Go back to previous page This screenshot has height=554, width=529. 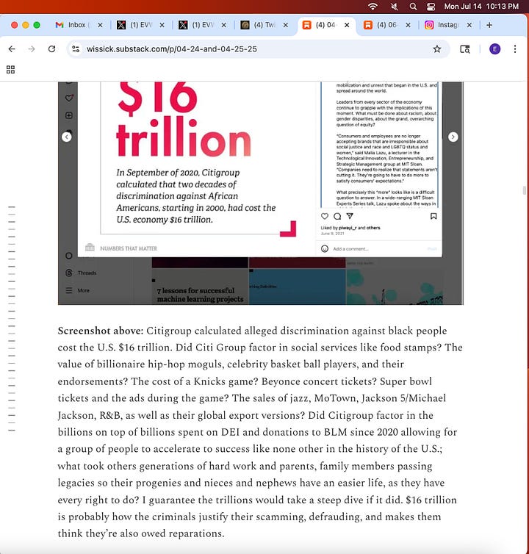[12, 48]
